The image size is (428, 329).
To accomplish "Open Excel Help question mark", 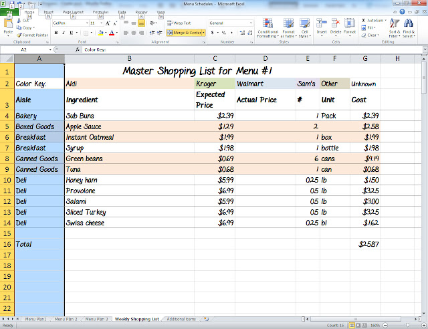I will click(402, 12).
